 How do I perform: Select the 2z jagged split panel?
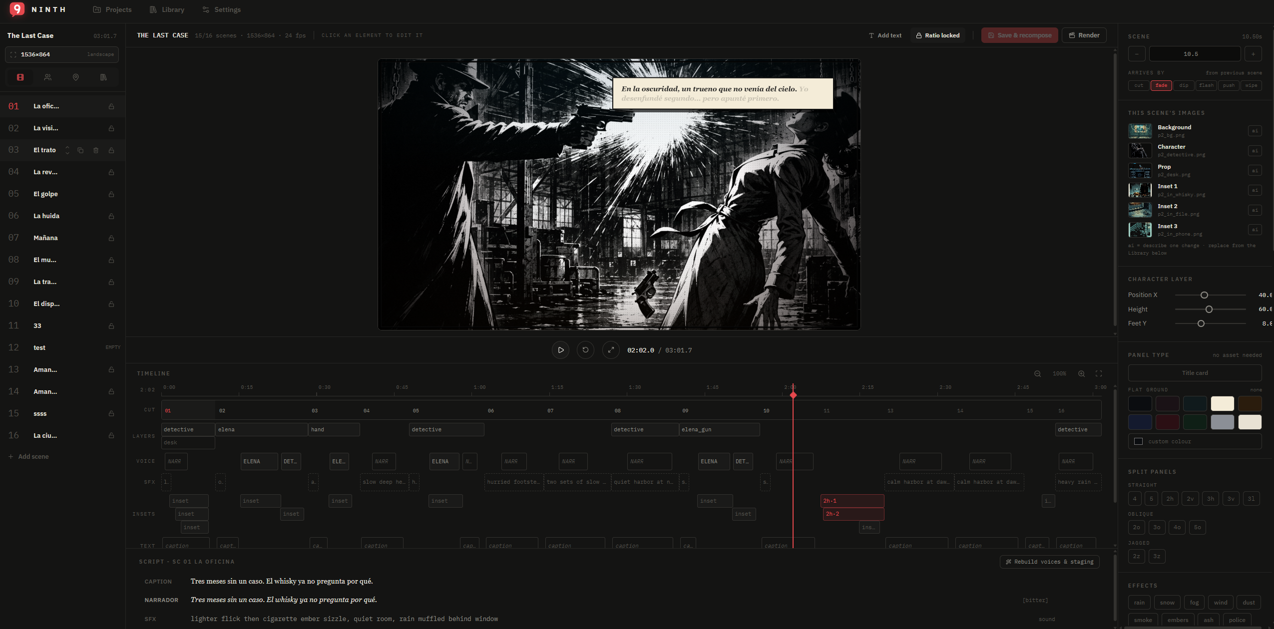tap(1136, 556)
